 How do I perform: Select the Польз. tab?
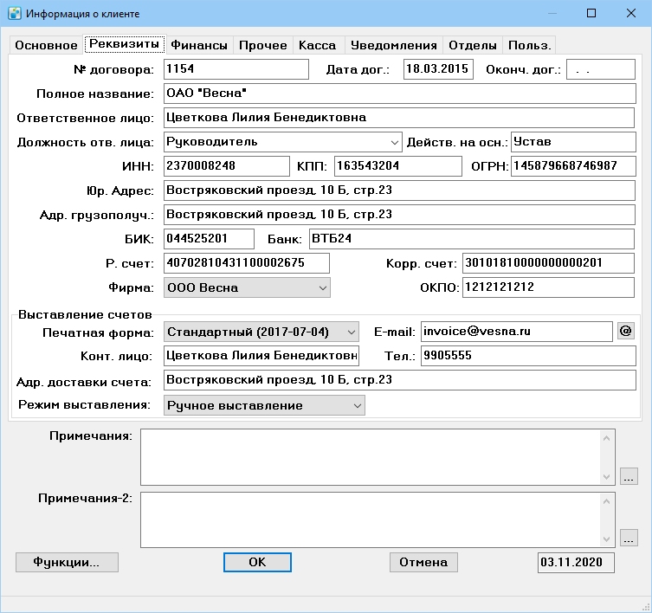pos(529,45)
